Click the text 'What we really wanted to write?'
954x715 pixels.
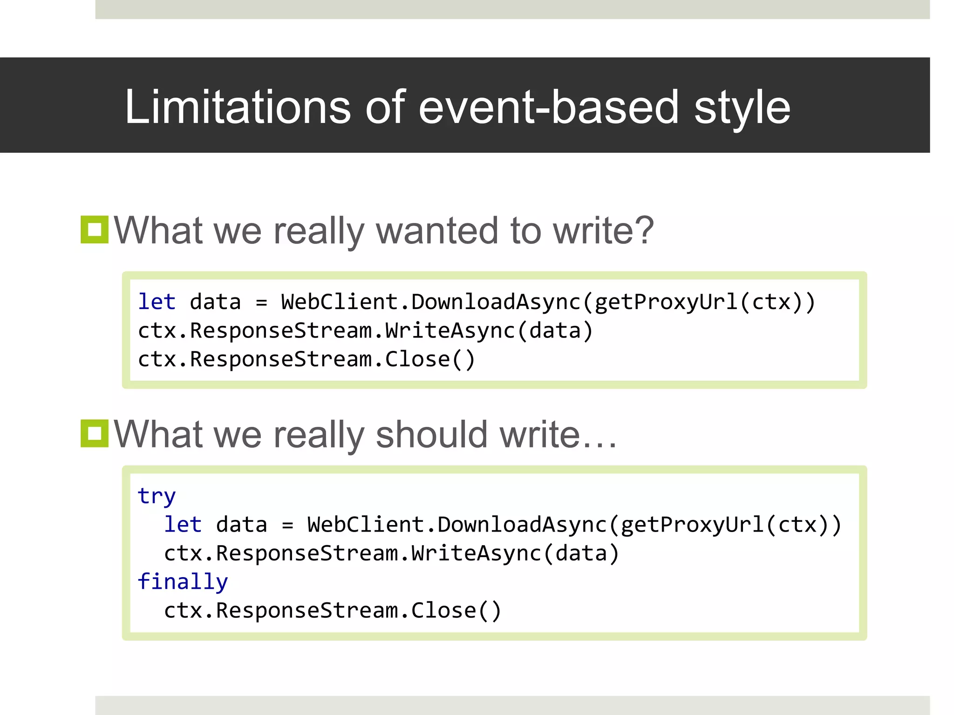(384, 230)
